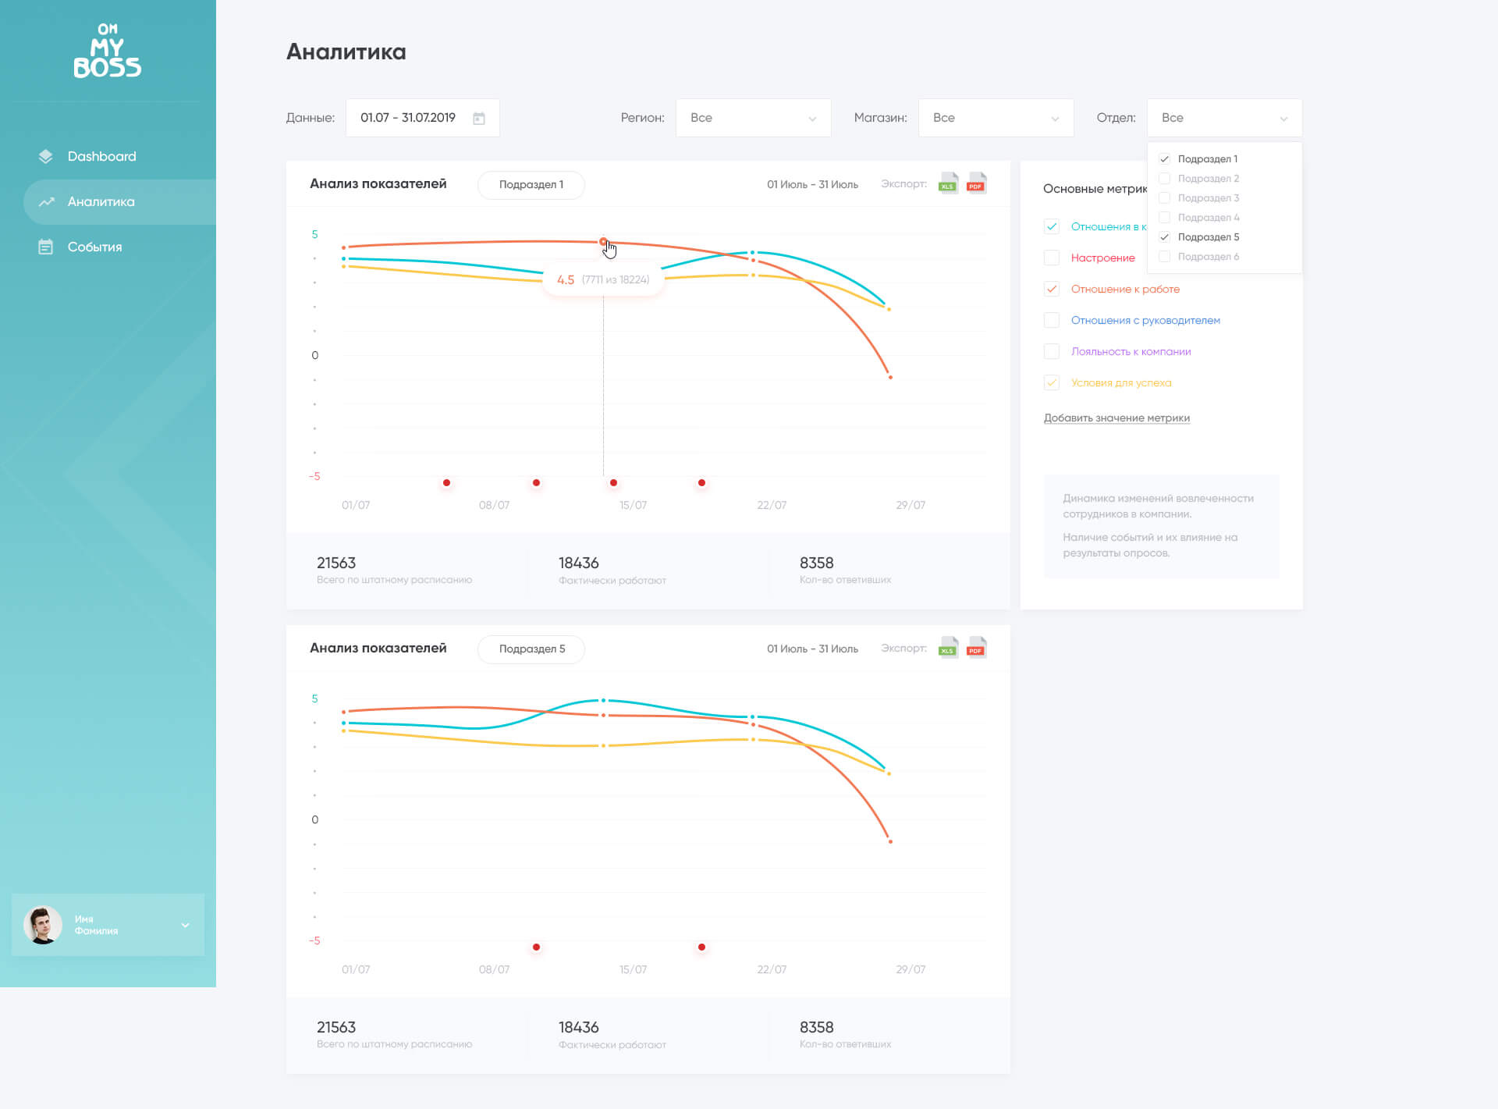Click fourth red event dot in top chart
Viewport: 1498px width, 1109px height.
pos(701,482)
